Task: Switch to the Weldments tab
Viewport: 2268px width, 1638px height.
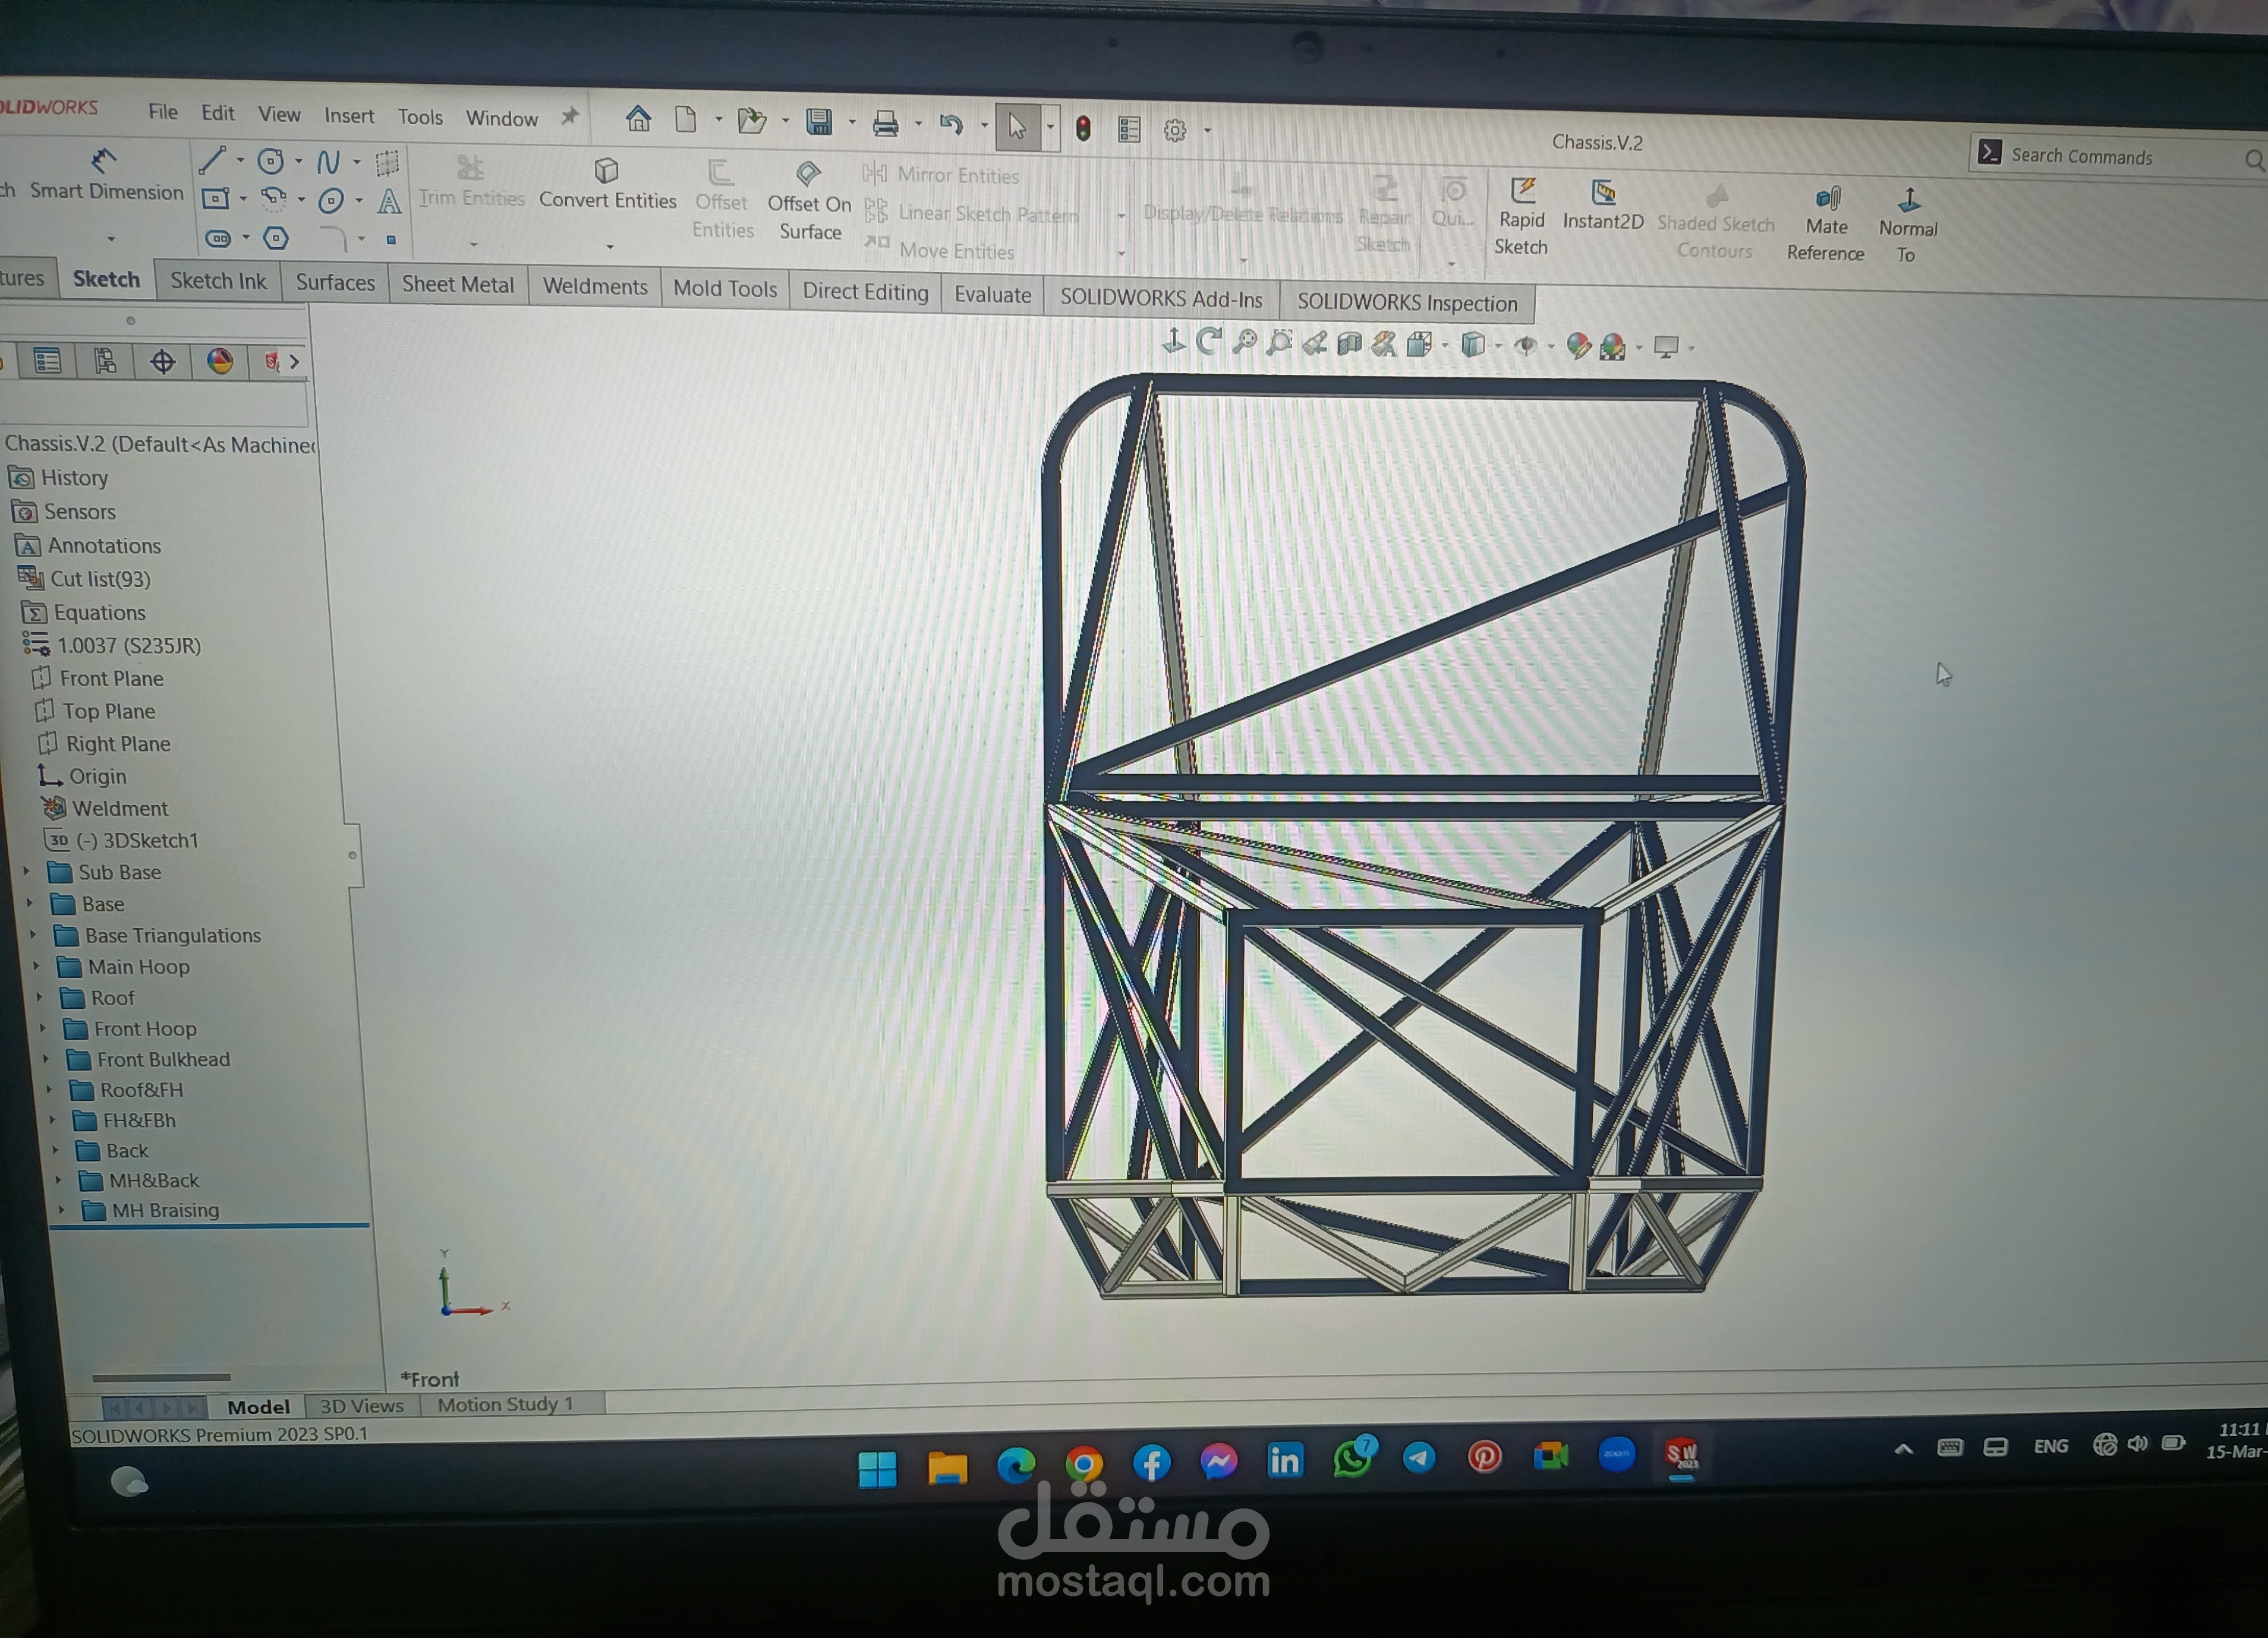Action: (595, 287)
